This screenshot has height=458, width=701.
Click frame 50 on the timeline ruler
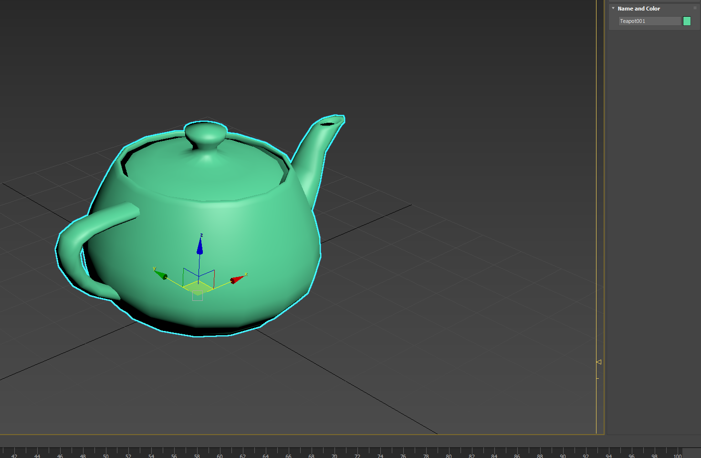tap(106, 456)
